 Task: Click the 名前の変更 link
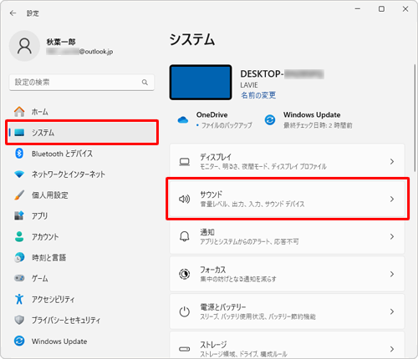pyautogui.click(x=258, y=95)
